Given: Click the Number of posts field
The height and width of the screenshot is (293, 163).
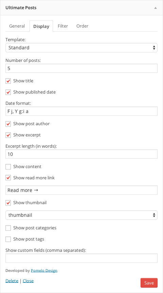Looking at the screenshot, I should pyautogui.click(x=81, y=68).
